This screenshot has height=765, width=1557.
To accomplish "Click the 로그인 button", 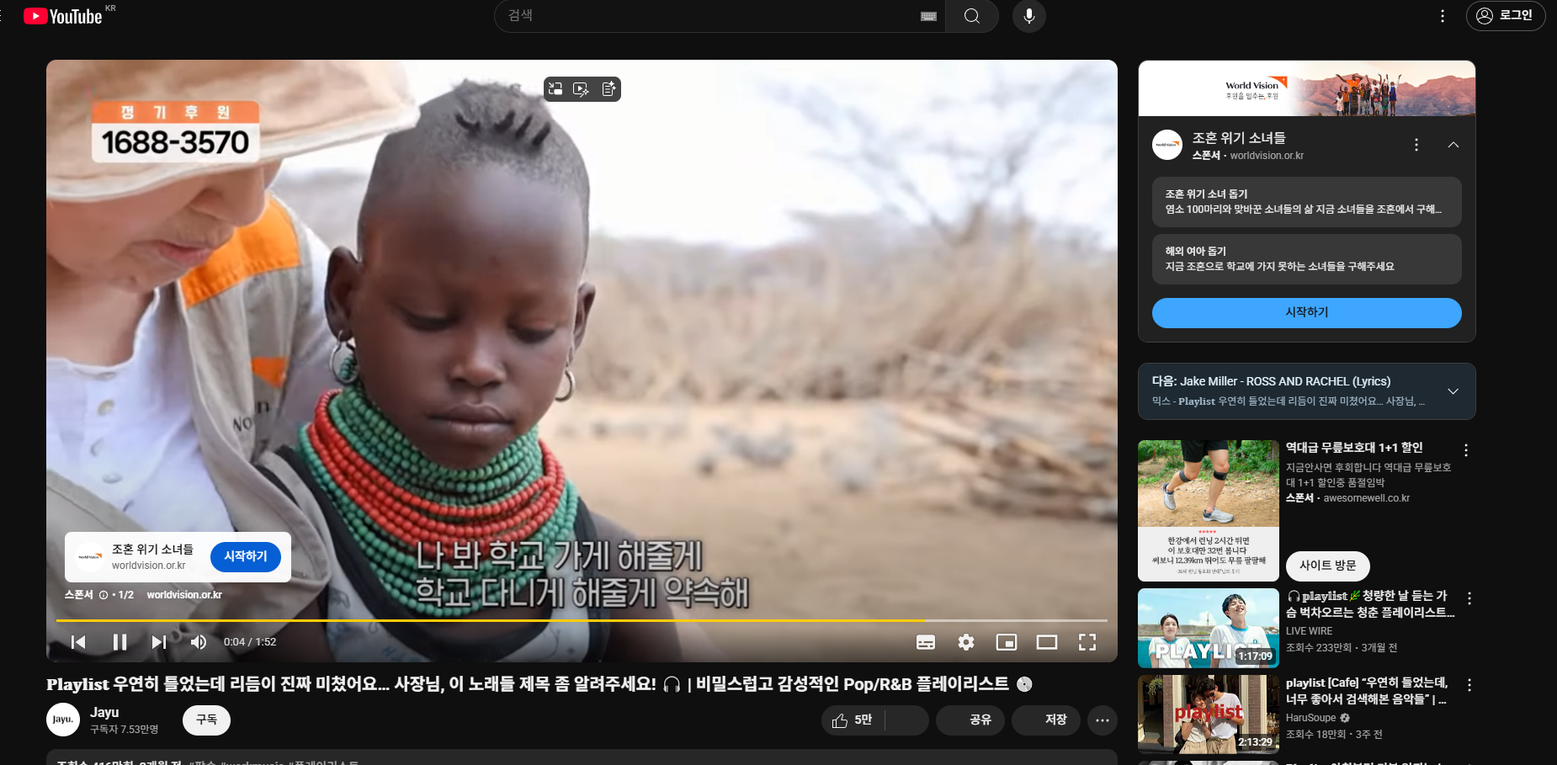I will click(x=1506, y=15).
